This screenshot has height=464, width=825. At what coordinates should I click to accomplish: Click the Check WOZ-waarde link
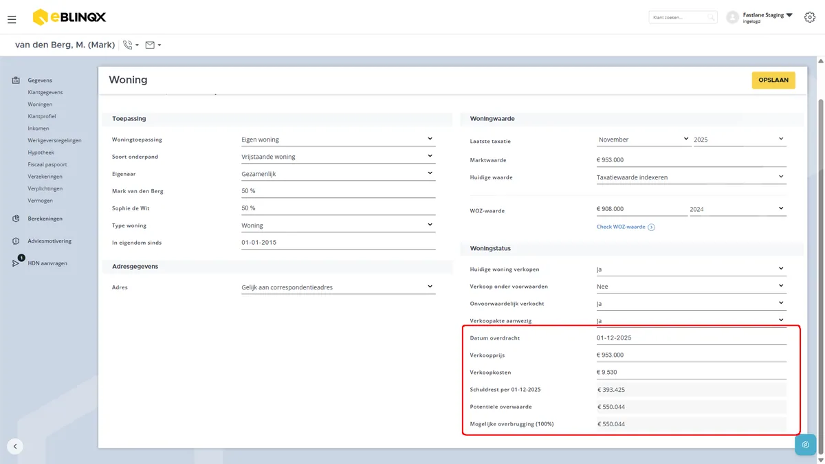point(626,227)
